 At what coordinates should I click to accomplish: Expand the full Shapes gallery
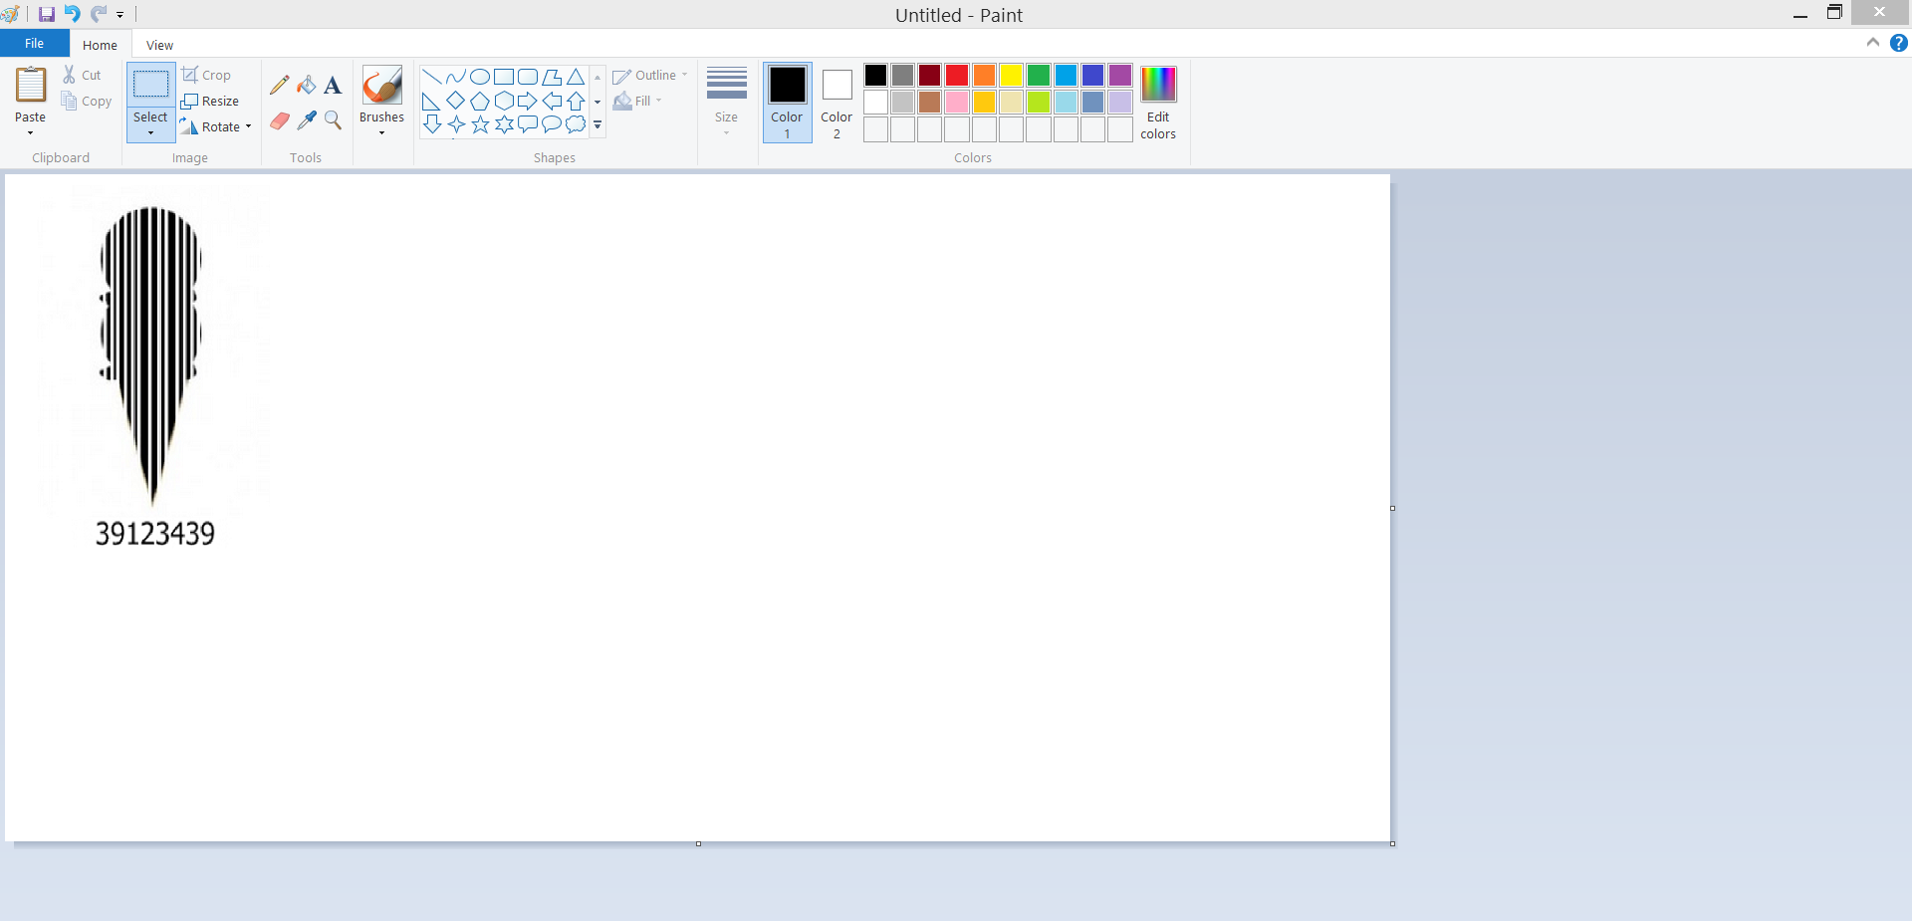click(x=597, y=125)
